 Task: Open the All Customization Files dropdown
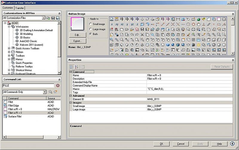click(44, 18)
